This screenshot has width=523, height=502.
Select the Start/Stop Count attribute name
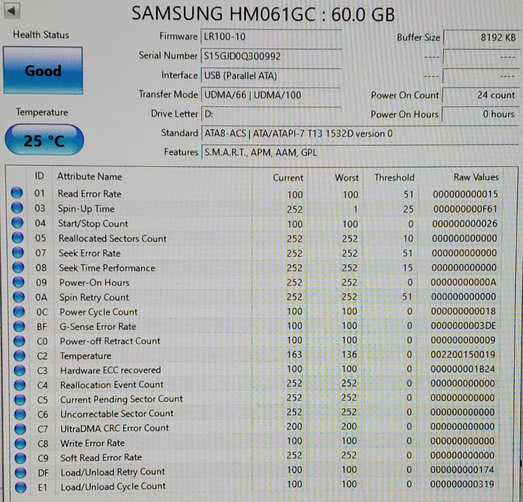coord(93,224)
